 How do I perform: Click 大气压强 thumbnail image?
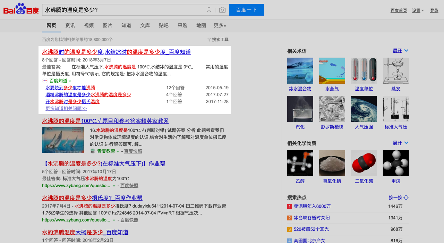[x=364, y=109]
